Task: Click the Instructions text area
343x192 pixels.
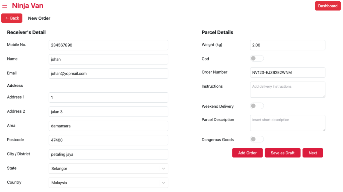Action: coord(287,90)
